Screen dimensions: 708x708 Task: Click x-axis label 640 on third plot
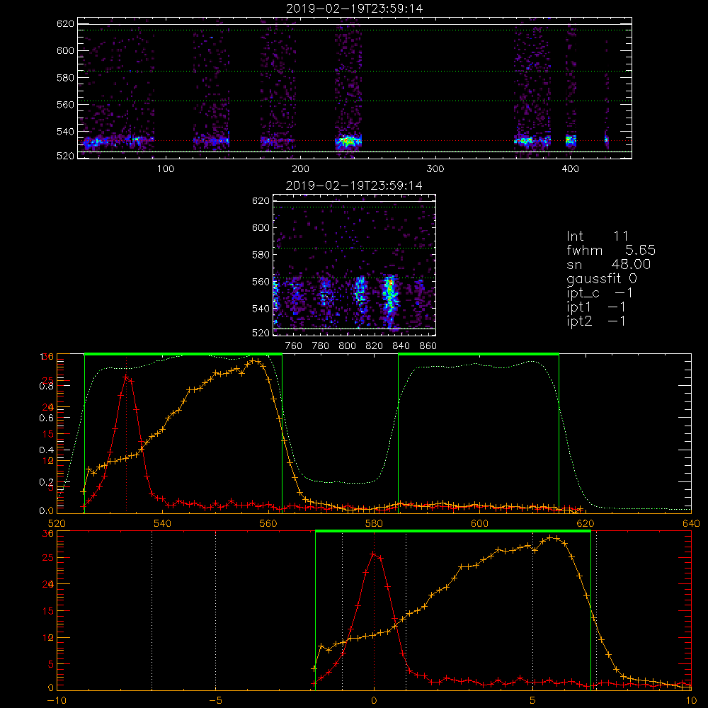(691, 523)
